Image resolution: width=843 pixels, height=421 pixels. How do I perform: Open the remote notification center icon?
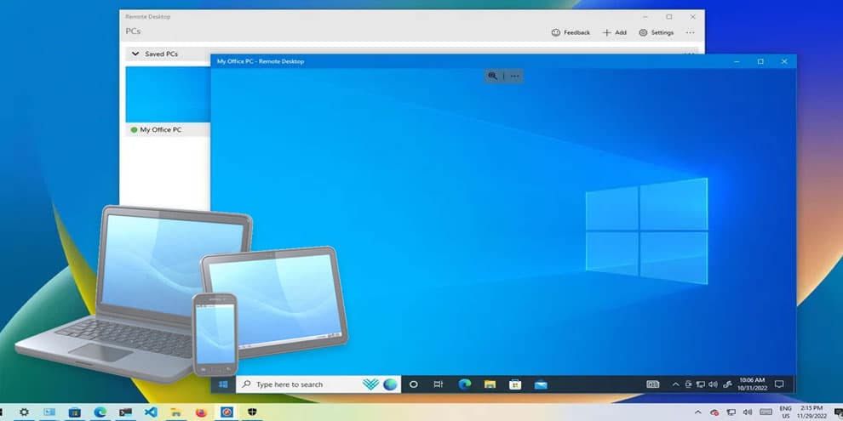[779, 384]
